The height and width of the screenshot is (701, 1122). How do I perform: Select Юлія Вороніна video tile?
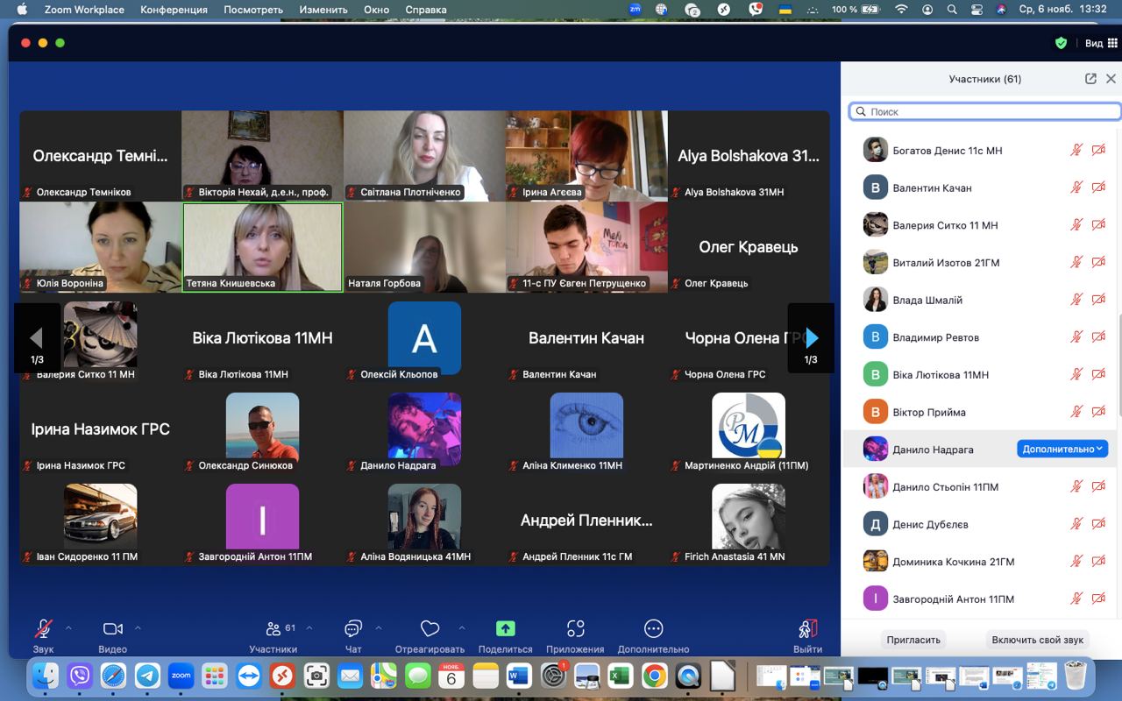click(x=100, y=247)
